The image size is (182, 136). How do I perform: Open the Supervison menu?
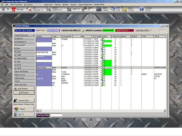(48, 4)
